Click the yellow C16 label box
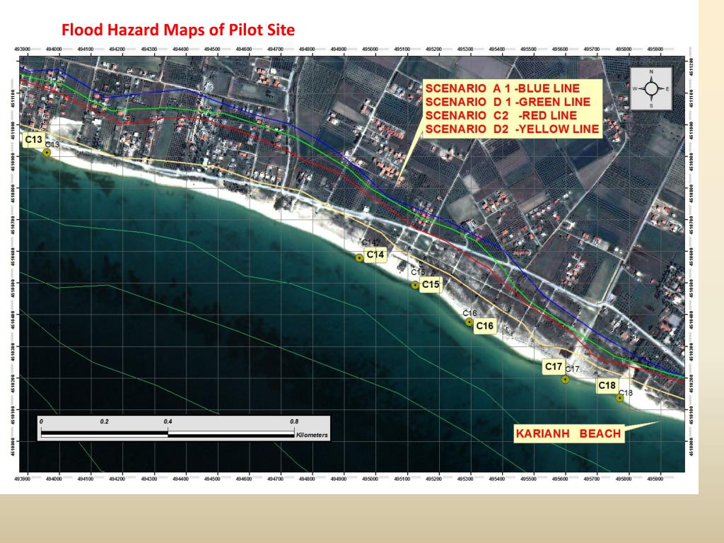 484,326
